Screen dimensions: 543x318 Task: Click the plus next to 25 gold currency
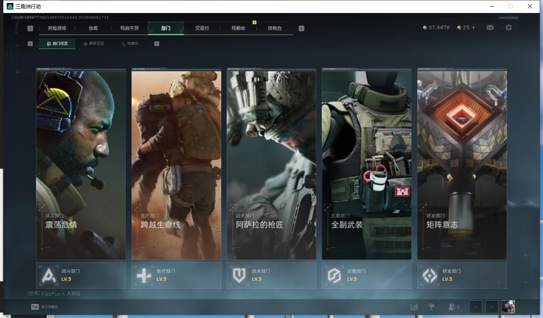(473, 28)
